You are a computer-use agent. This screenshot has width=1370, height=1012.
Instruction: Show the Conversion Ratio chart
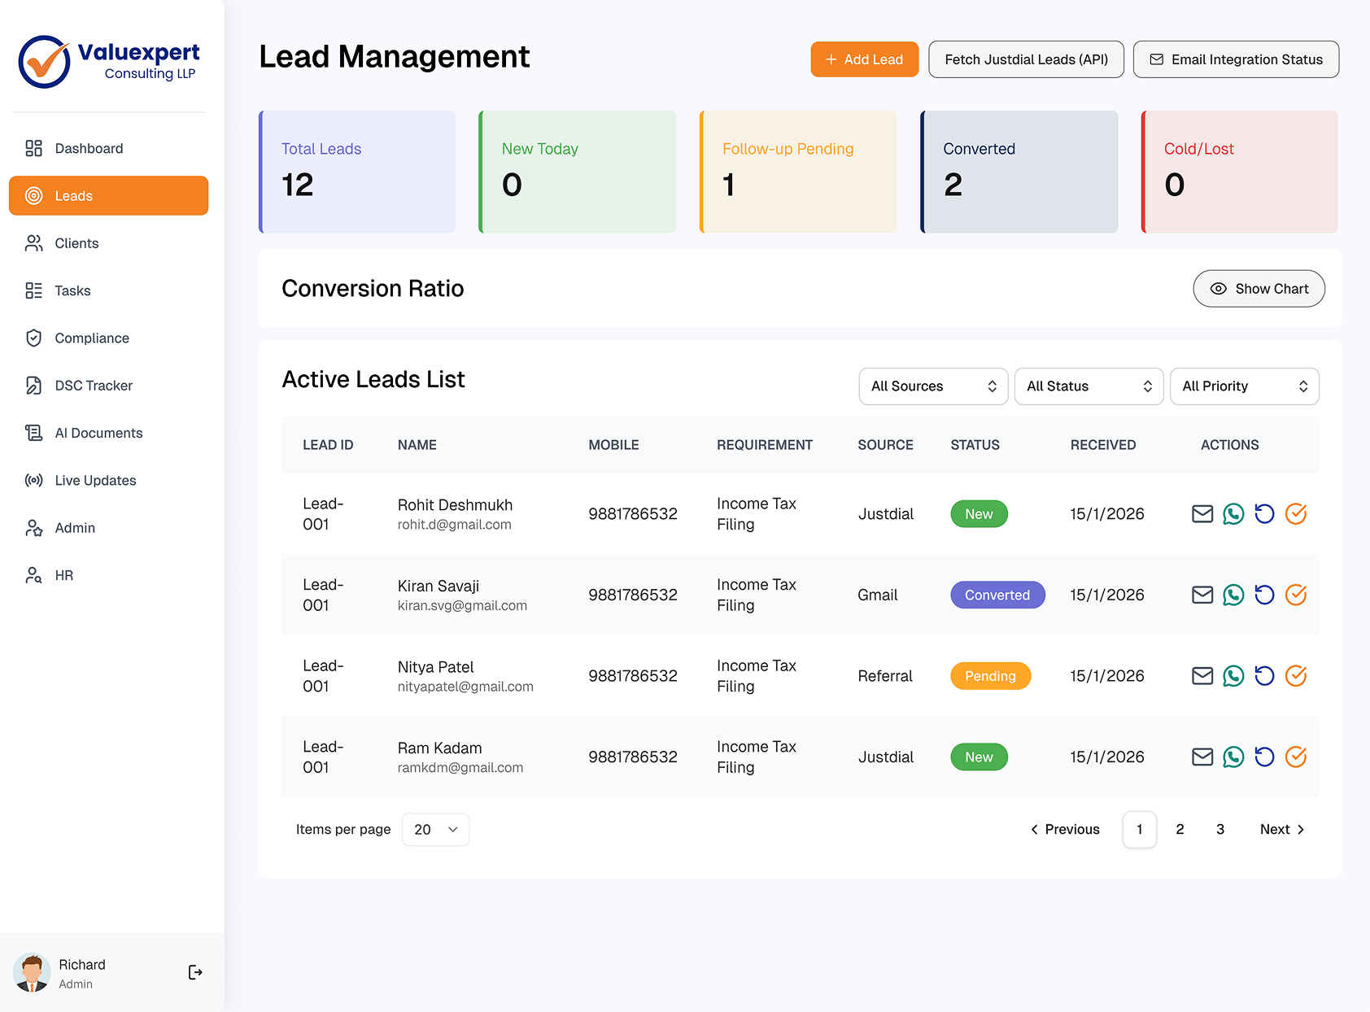[1259, 289]
